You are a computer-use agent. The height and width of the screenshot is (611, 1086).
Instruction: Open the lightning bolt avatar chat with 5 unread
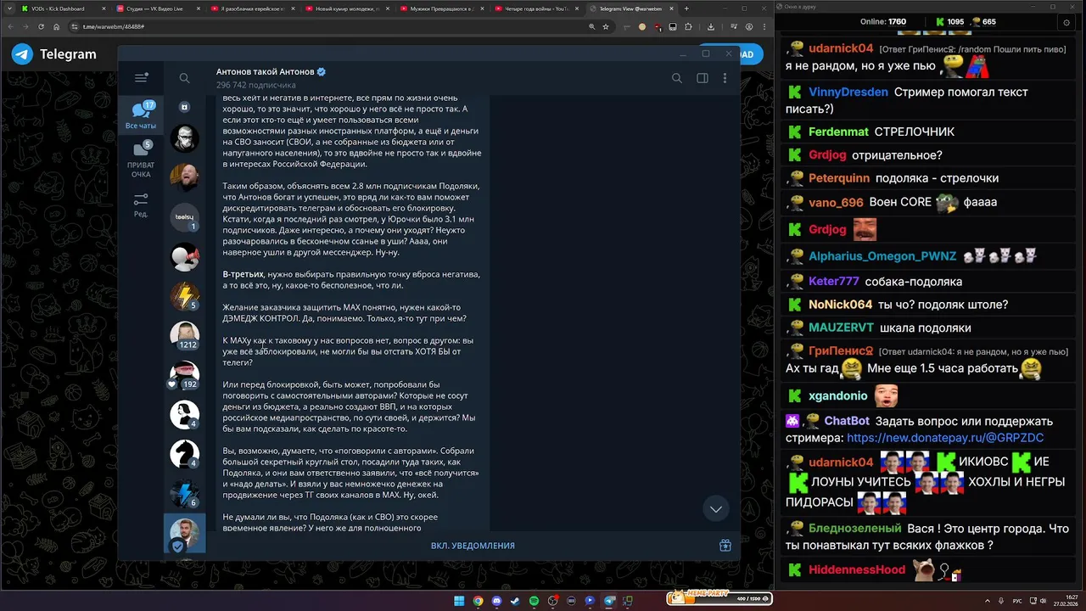[x=184, y=296]
